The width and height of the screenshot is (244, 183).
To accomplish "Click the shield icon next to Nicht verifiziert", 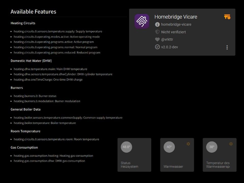I will 157,32.
